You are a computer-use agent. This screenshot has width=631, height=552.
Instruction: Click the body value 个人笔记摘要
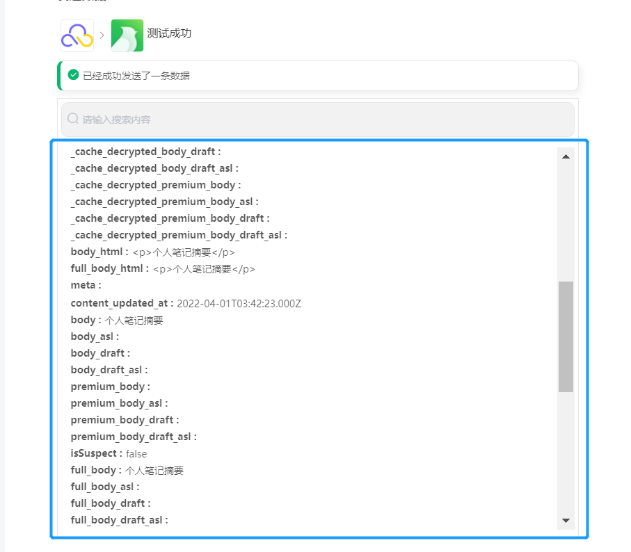coord(134,320)
